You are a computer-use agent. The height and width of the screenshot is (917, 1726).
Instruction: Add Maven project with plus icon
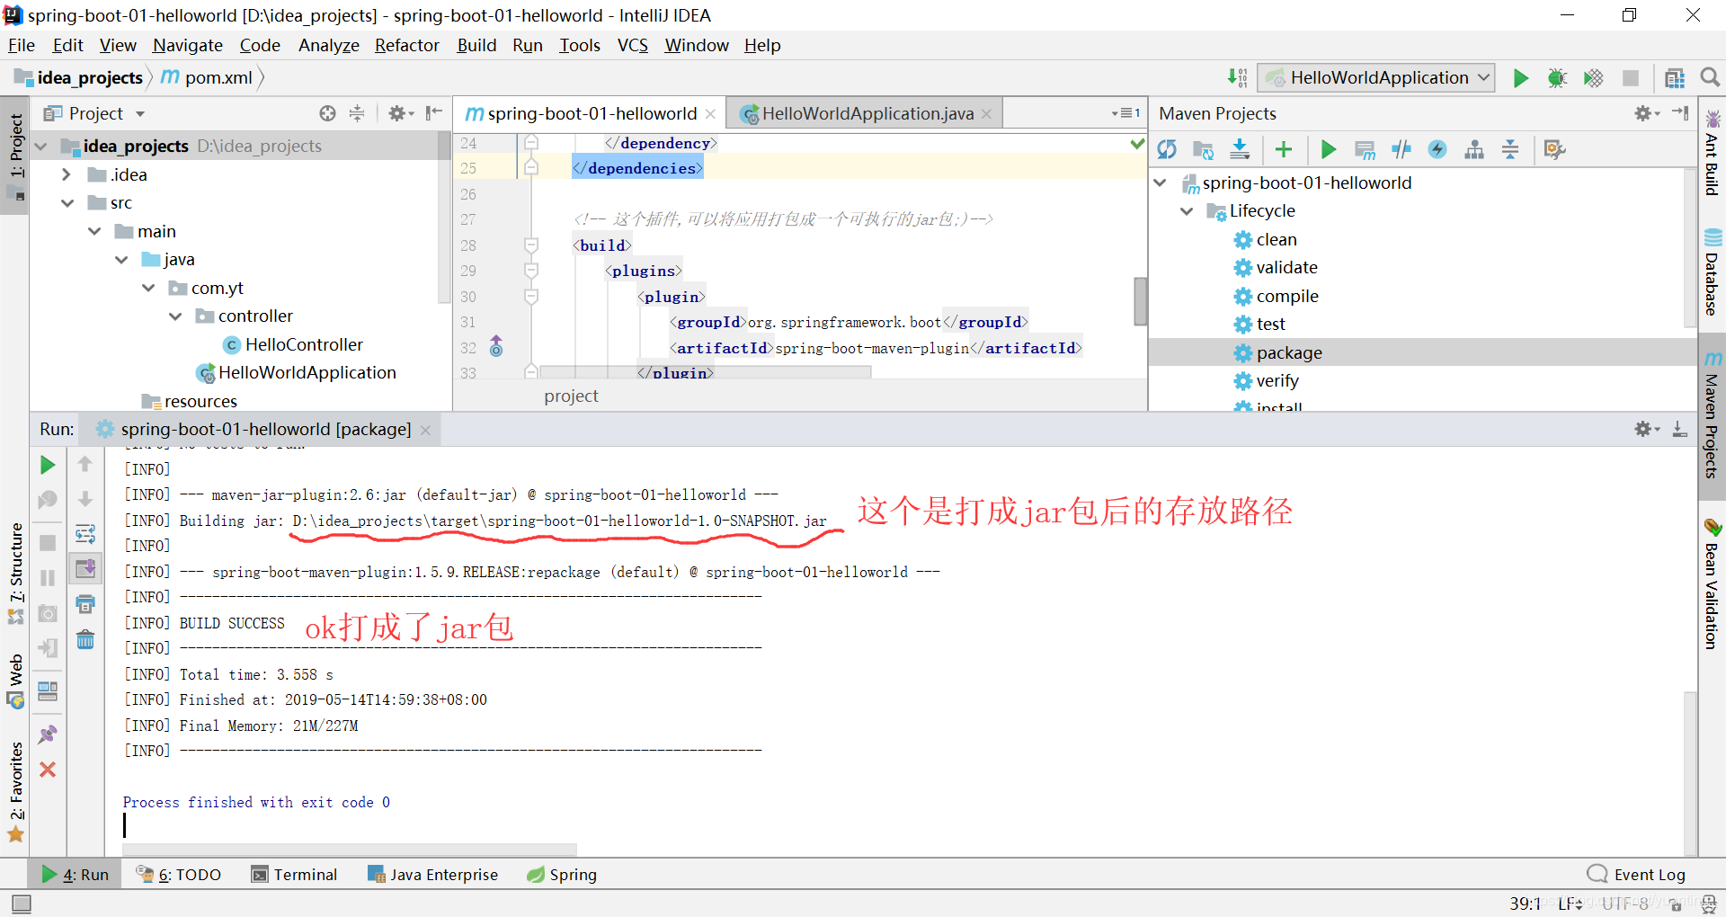[x=1284, y=150]
